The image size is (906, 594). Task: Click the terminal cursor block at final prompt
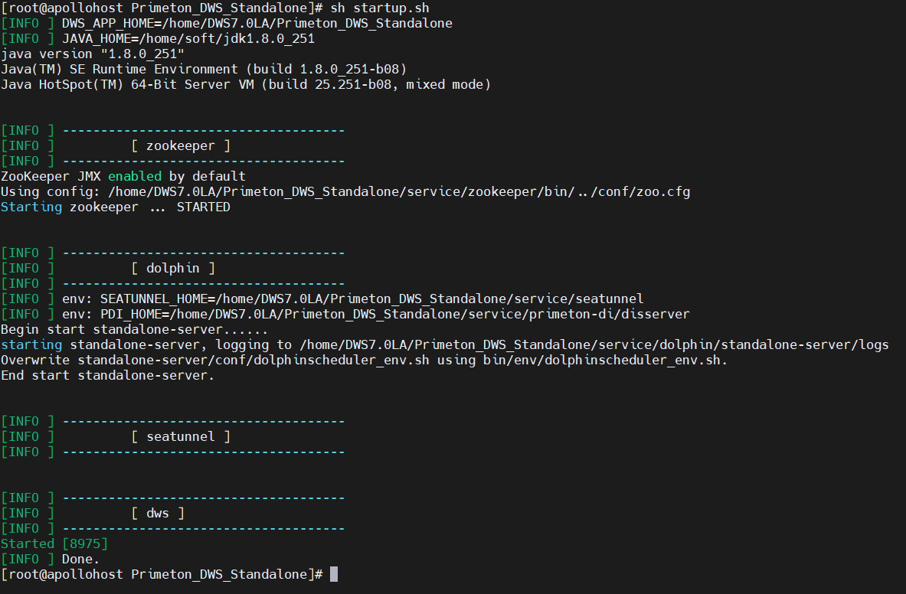click(x=333, y=574)
